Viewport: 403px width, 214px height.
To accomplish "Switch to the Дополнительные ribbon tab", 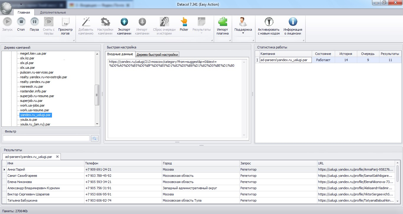I will (53, 12).
